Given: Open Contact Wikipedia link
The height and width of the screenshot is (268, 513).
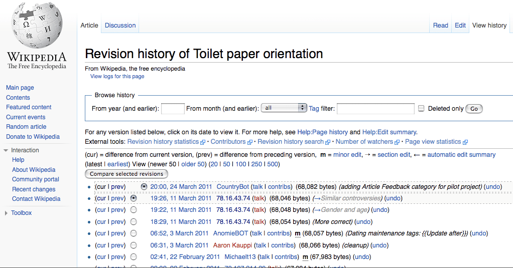Looking at the screenshot, I should click(36, 199).
